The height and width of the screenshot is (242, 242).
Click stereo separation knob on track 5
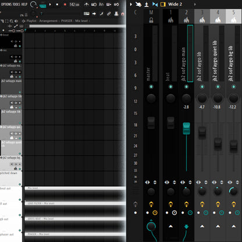[x=234, y=191]
